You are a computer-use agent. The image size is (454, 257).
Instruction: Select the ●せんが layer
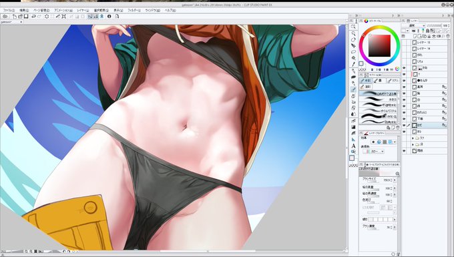click(x=430, y=81)
